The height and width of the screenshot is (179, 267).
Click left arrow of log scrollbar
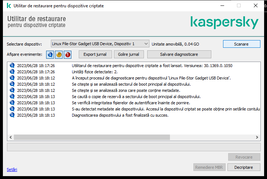[11, 137]
